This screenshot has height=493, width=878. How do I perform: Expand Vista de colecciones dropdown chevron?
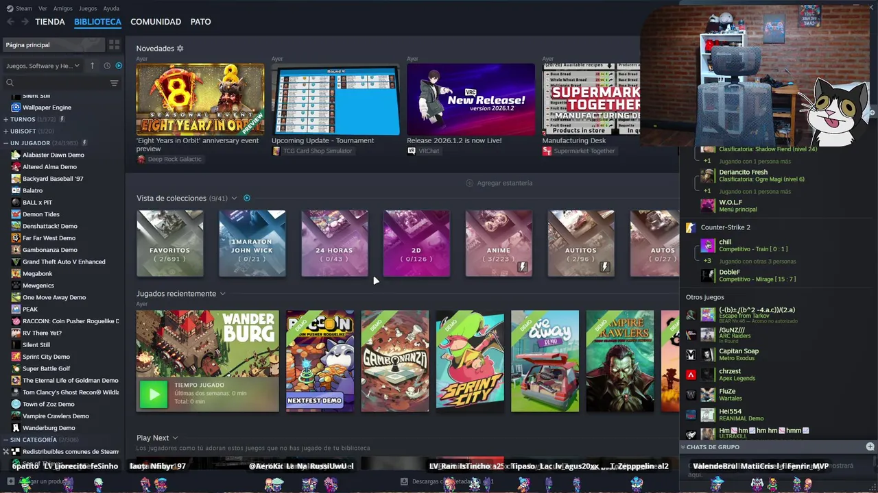tap(234, 199)
